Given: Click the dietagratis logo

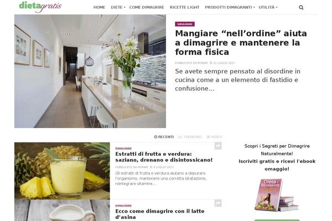Looking at the screenshot, I should click(x=40, y=7).
